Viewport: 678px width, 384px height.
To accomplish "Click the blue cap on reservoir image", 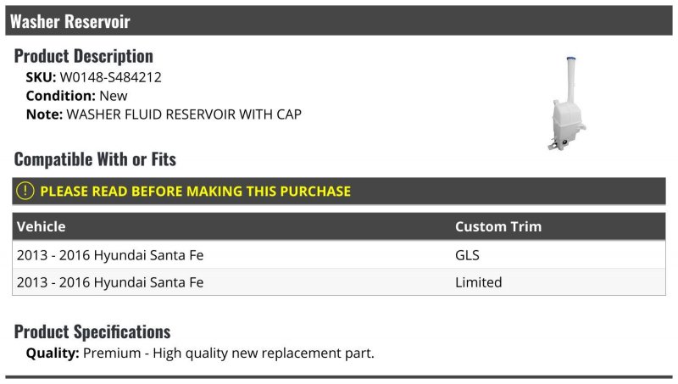I will click(570, 58).
